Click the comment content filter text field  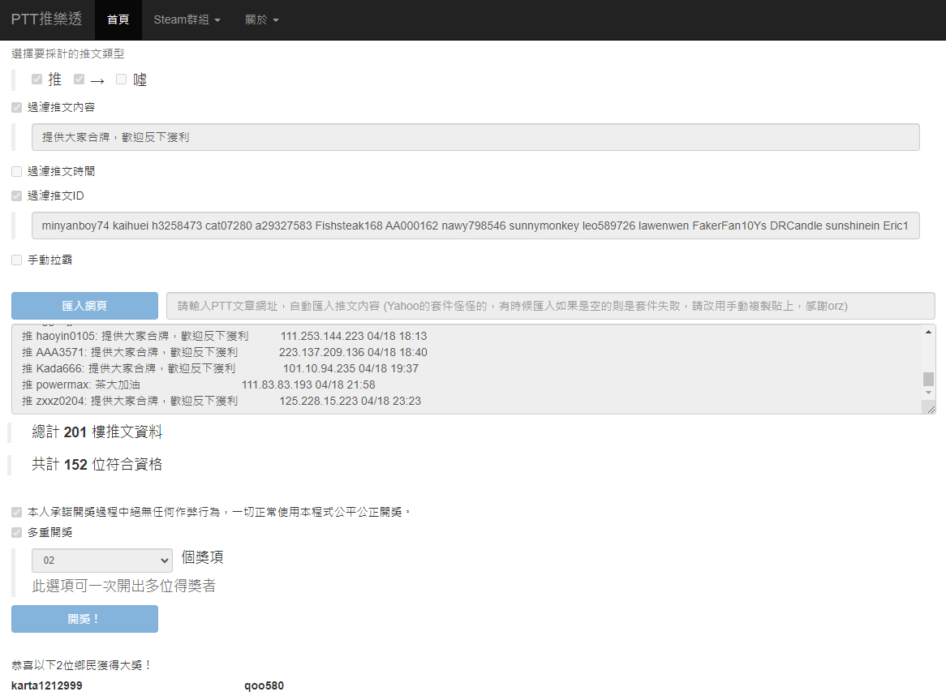tap(475, 138)
